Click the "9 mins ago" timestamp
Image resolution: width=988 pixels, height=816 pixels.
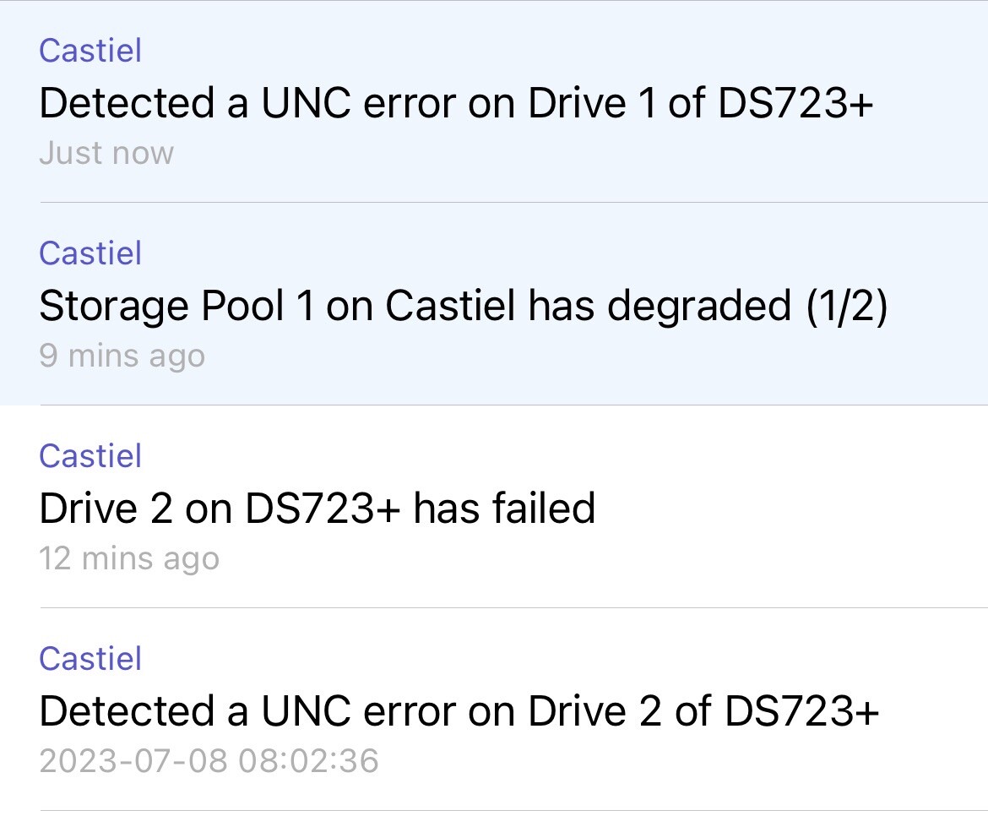pyautogui.click(x=122, y=356)
